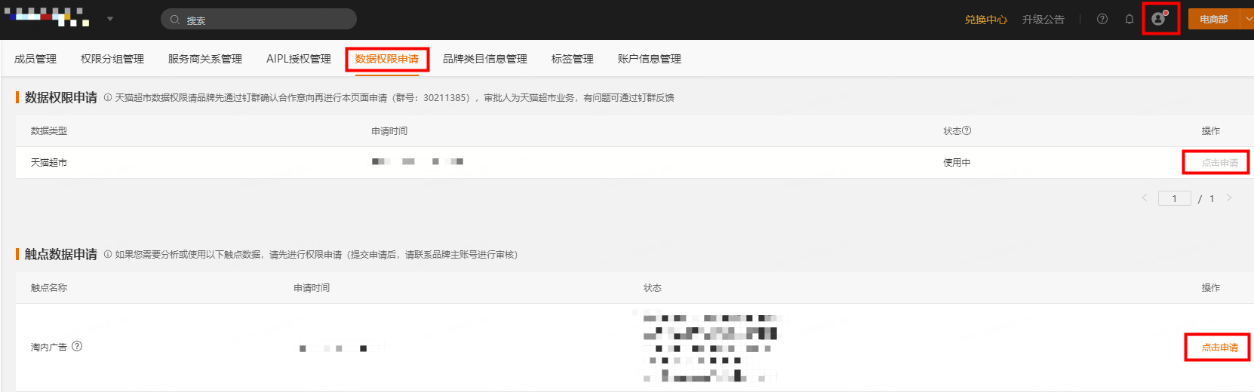Open the 权限分组管理 tab
The image size is (1254, 392).
point(112,59)
